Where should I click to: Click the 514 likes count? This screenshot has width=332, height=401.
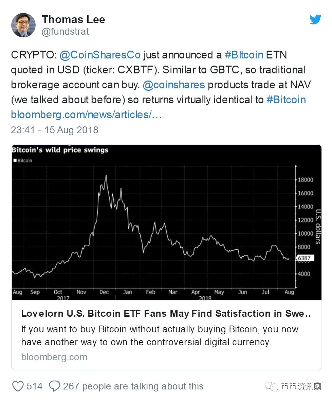[x=35, y=386]
